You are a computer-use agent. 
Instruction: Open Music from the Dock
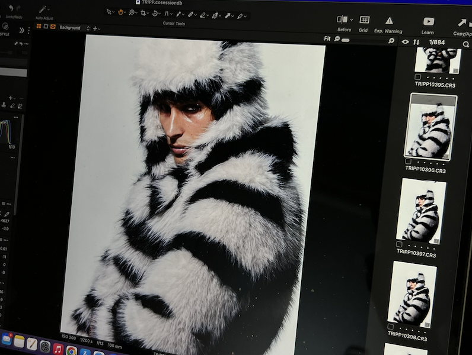(58, 349)
